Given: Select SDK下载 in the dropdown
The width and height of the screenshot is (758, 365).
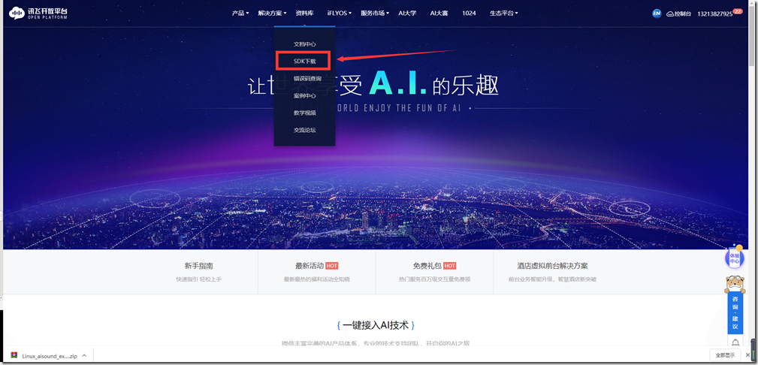Looking at the screenshot, I should (304, 62).
